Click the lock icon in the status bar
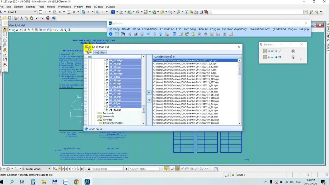 coord(233,175)
